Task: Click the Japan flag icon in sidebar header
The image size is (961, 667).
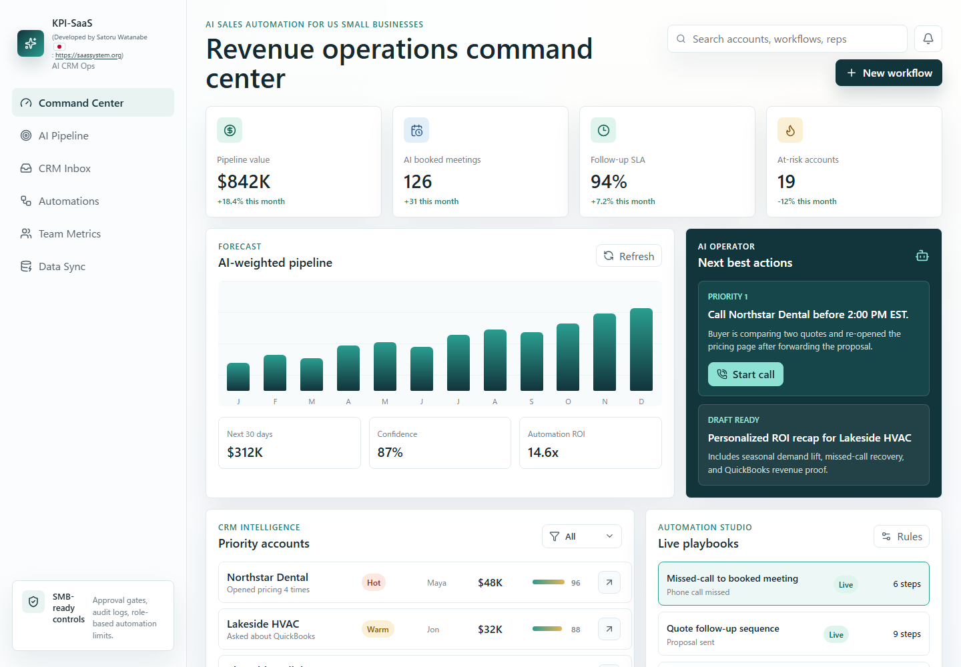Action: (59, 47)
